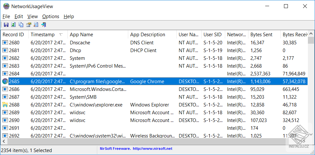
Task: Sort by the Timestamp column header
Action: (x=48, y=35)
